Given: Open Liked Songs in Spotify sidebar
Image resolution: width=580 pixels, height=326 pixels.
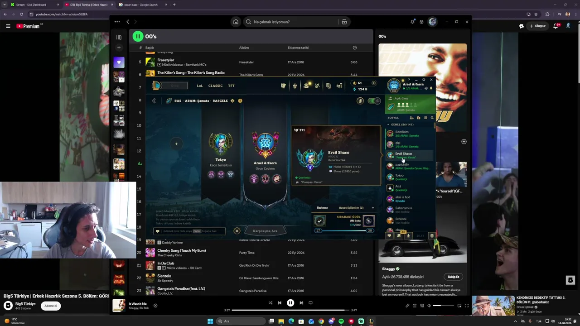Looking at the screenshot, I should [x=119, y=62].
